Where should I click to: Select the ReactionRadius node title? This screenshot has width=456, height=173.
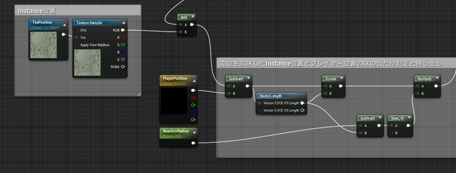tap(176, 131)
